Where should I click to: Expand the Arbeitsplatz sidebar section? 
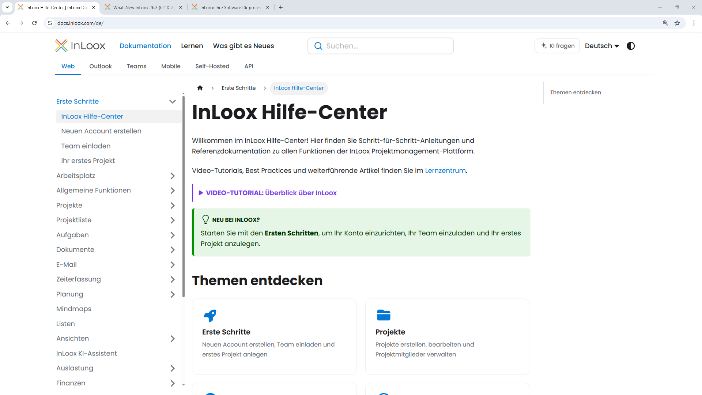tap(173, 176)
